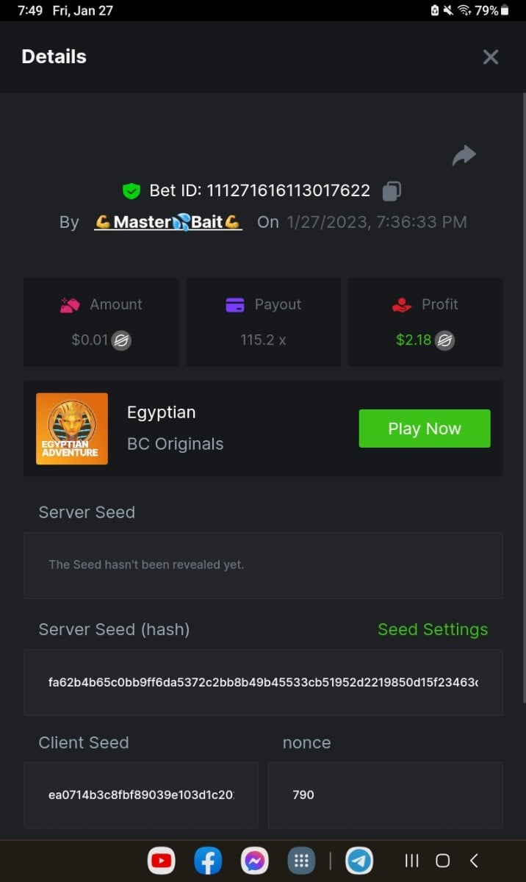Open Messenger app icon
The height and width of the screenshot is (882, 526).
pyautogui.click(x=255, y=861)
